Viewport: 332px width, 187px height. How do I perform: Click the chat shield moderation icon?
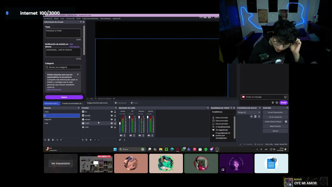click(273, 103)
